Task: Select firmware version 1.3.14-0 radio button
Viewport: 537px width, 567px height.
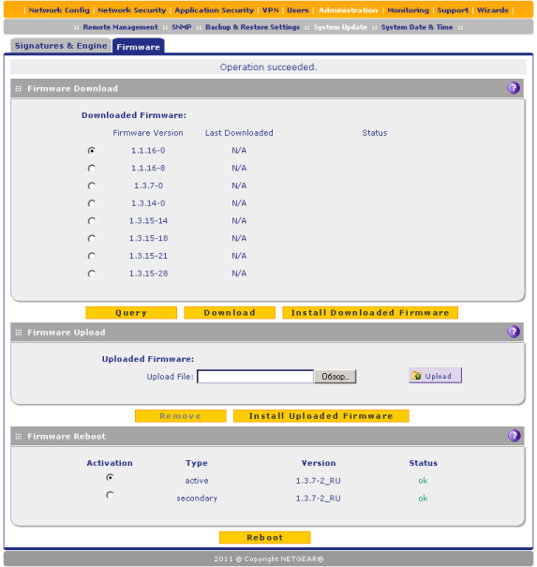Action: 92,203
